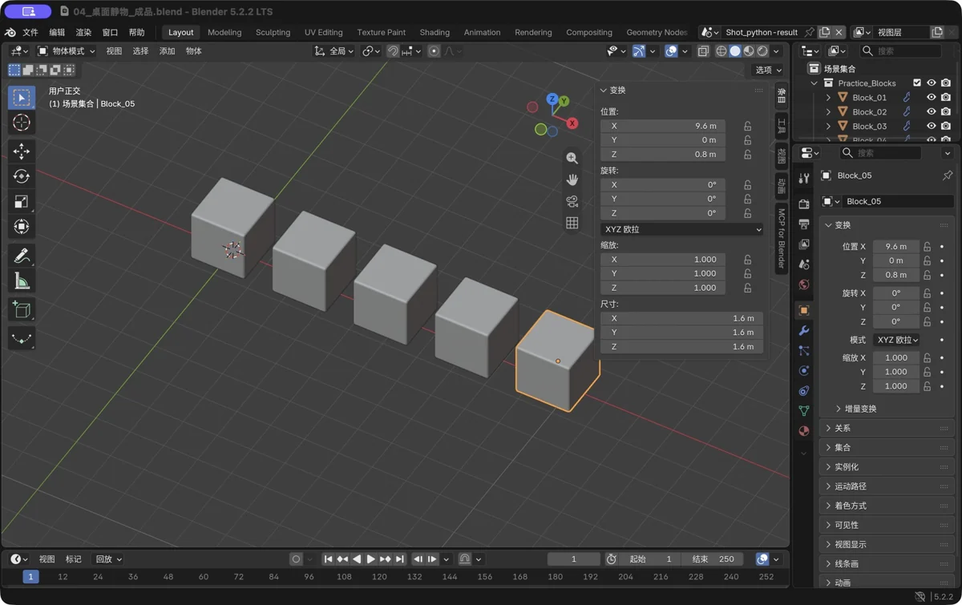Toggle snapping magnet in viewport header
This screenshot has width=962, height=605.
pos(393,51)
